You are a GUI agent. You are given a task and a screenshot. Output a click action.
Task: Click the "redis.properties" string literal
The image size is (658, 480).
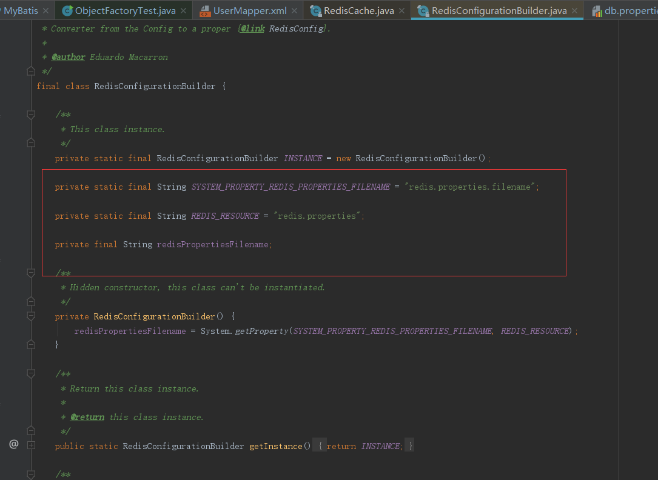(317, 216)
